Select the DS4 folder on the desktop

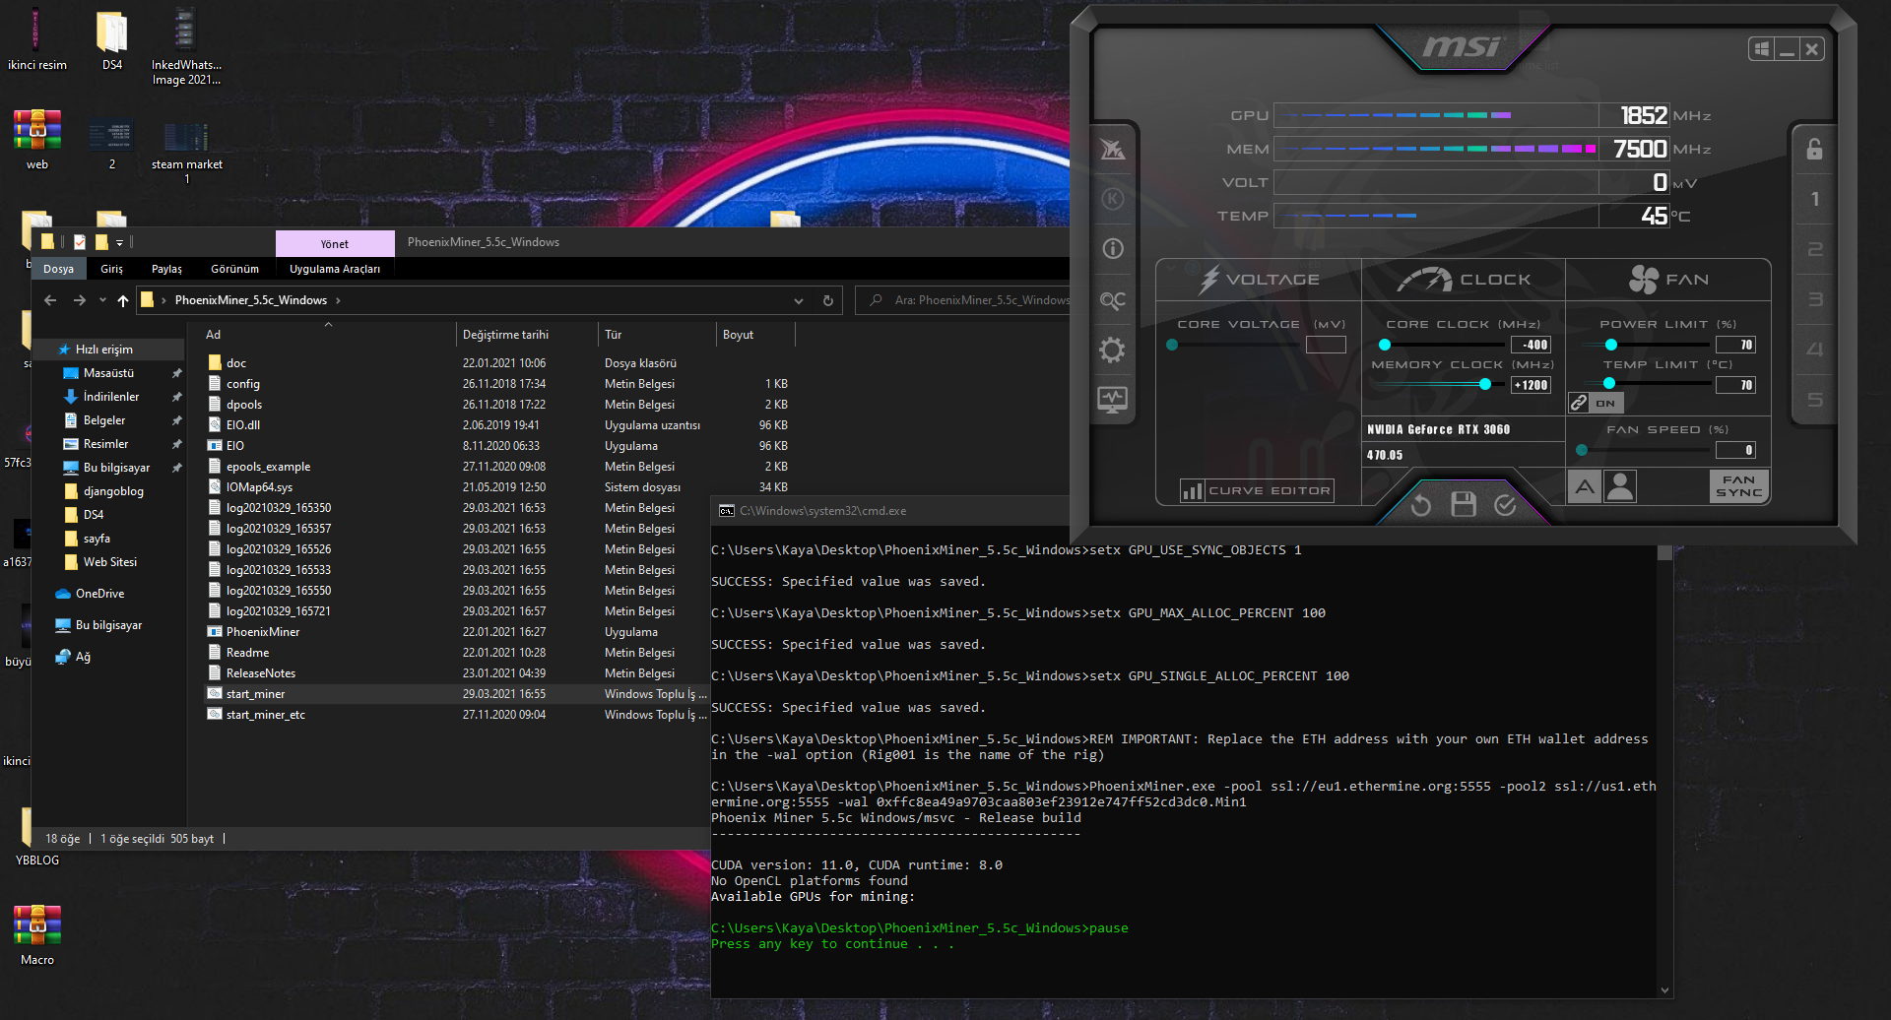[x=112, y=40]
